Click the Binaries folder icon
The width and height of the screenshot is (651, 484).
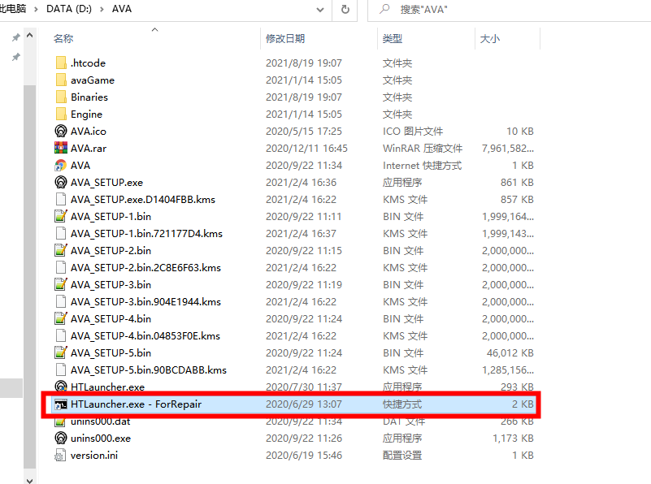61,97
